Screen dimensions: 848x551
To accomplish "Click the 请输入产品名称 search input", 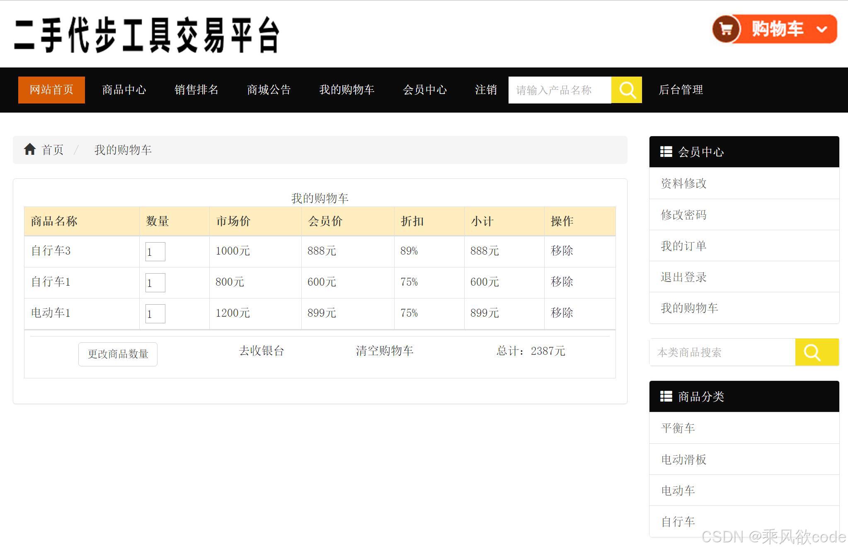I will tap(560, 90).
